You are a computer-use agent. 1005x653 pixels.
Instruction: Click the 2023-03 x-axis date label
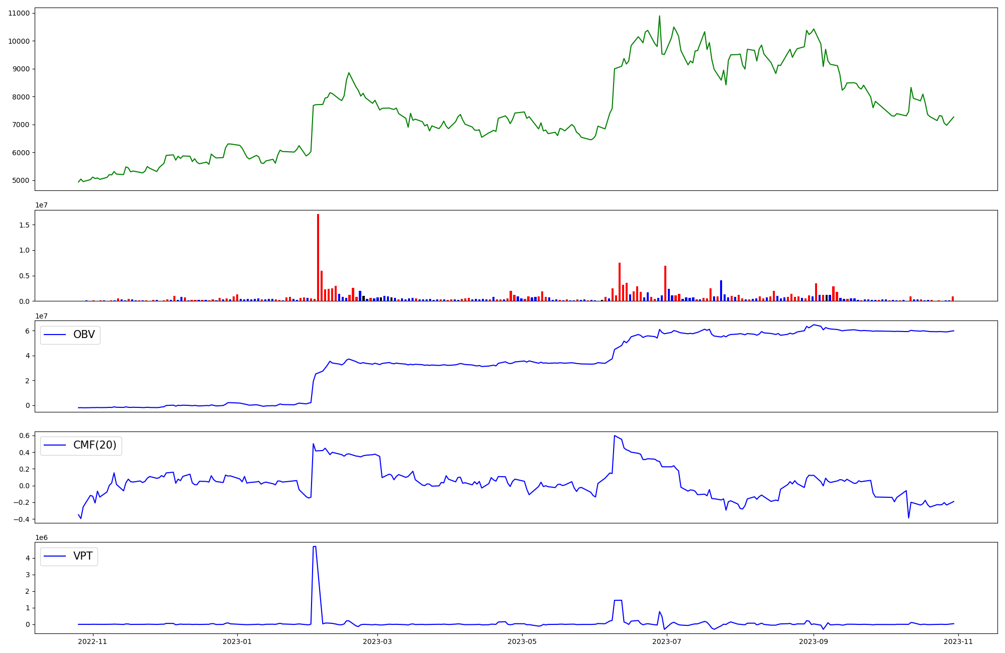click(x=377, y=641)
